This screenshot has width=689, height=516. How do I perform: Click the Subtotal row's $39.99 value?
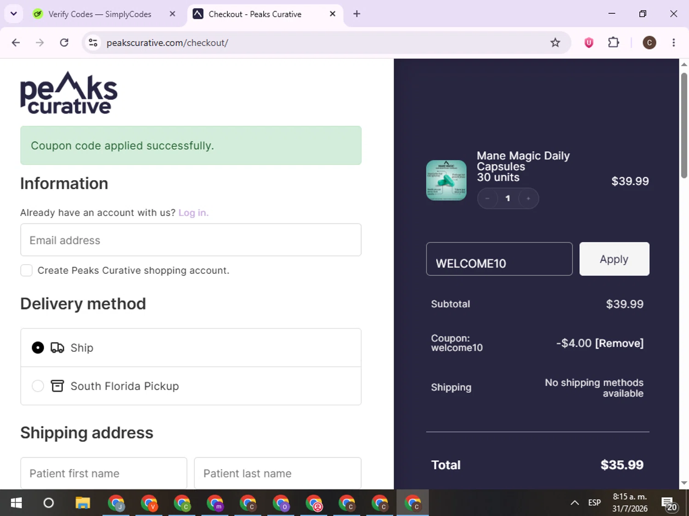point(625,304)
